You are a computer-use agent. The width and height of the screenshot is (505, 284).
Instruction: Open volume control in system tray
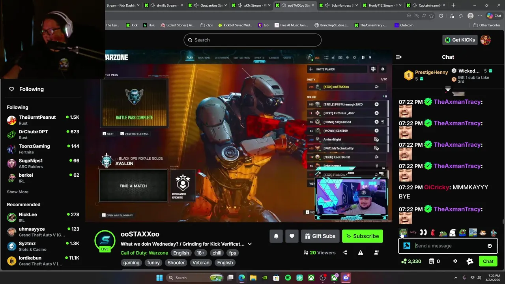[x=479, y=278]
